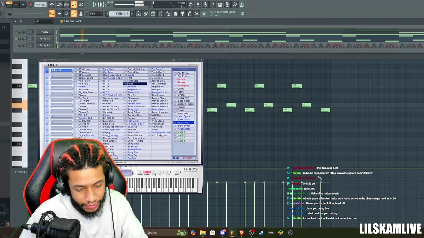424x238 pixels.
Task: Click the previous pattern arrow
Action: point(107,14)
